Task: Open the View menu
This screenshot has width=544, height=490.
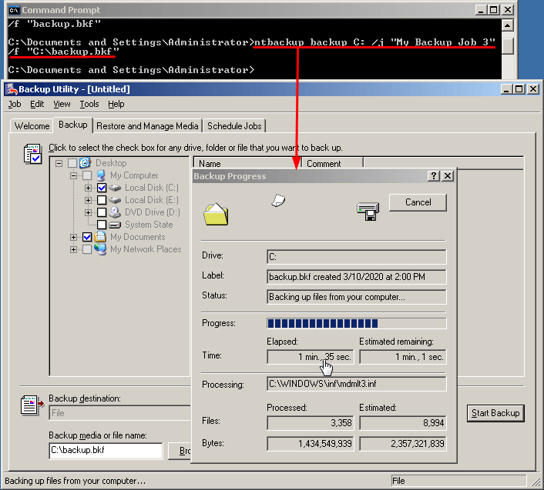Action: (x=62, y=104)
